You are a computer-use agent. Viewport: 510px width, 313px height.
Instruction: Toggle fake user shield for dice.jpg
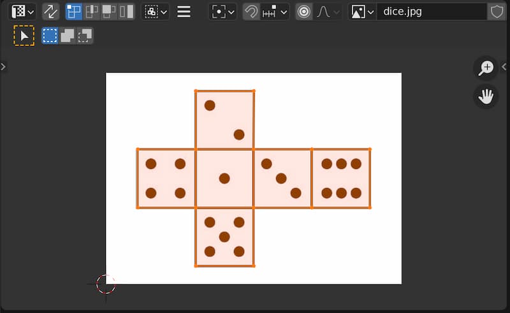[x=497, y=11]
